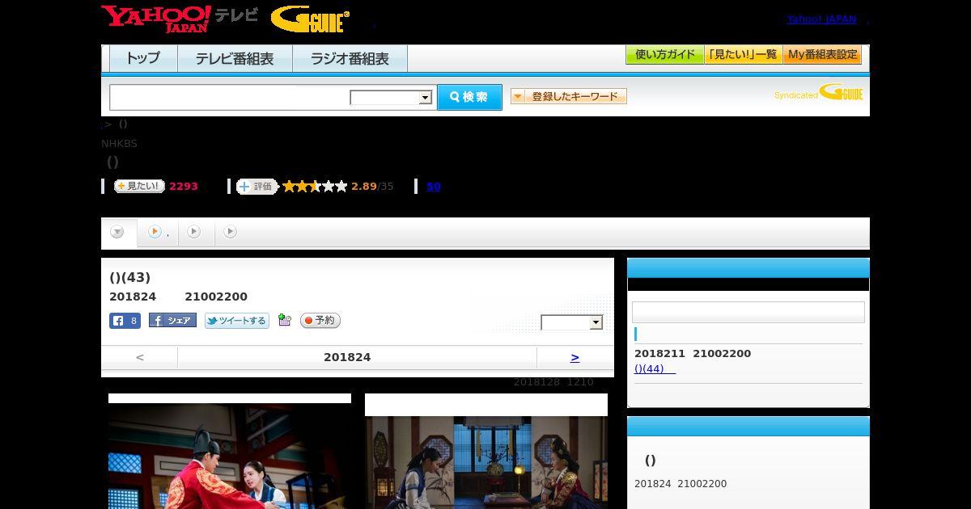The height and width of the screenshot is (509, 971).
Task: Click the 201824 date heading in navigation bar
Action: [347, 357]
